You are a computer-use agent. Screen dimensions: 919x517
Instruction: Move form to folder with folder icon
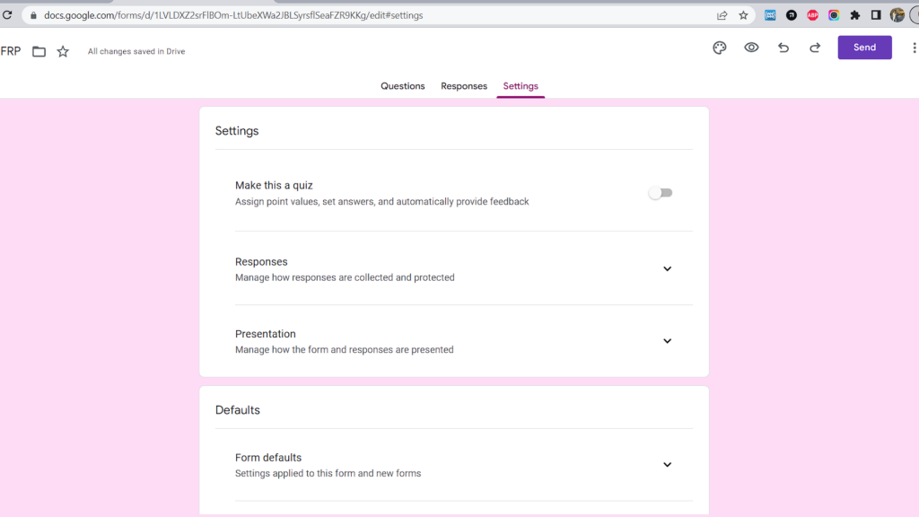(38, 51)
